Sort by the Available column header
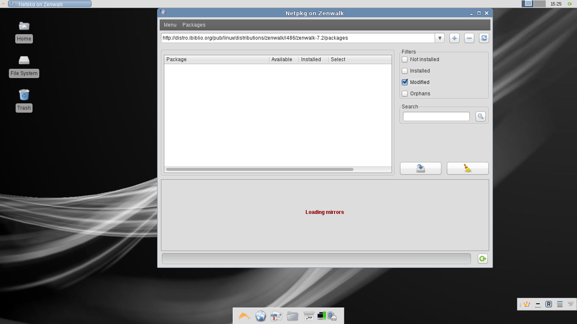577x324 pixels. 284,59
